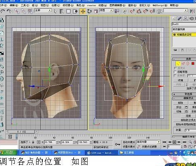
Task: Click the Undo arrow in the main toolbar
Action: pyautogui.click(x=2, y=11)
